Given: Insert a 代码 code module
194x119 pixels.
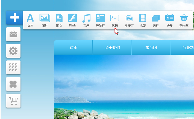Looking at the screenshot, I should pos(115,20).
